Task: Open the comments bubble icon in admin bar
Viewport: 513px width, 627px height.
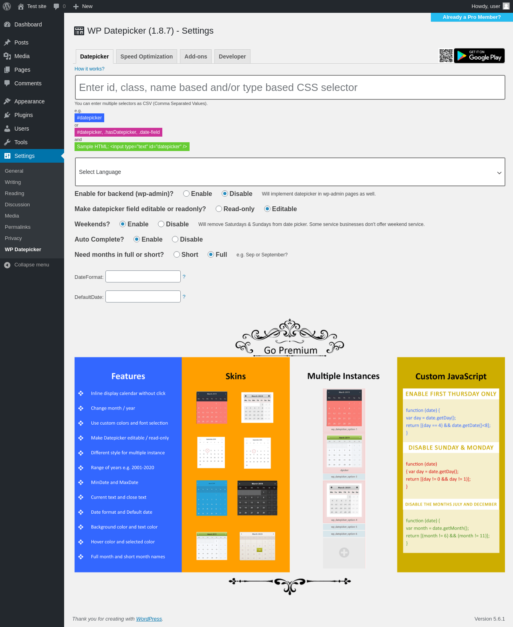Action: [x=56, y=6]
